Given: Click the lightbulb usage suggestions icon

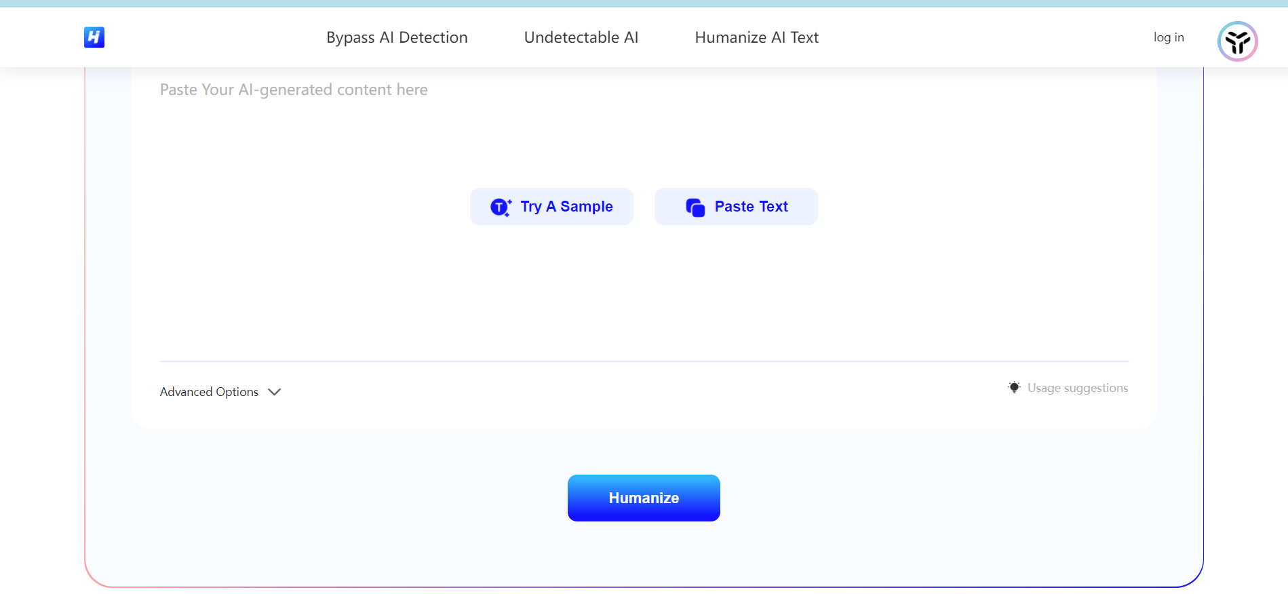Looking at the screenshot, I should tap(1014, 387).
